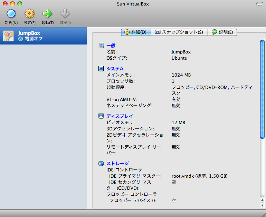This screenshot has height=217, width=266.
Task: Click the VT-x/AMD-V label
Action: [122, 99]
